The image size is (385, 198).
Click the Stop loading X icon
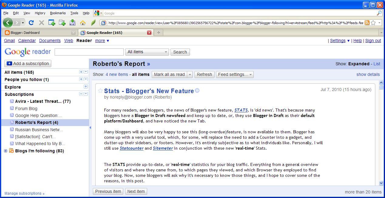[42, 23]
